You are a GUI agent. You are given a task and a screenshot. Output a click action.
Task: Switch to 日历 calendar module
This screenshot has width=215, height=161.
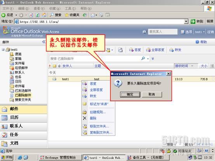pos(23,118)
